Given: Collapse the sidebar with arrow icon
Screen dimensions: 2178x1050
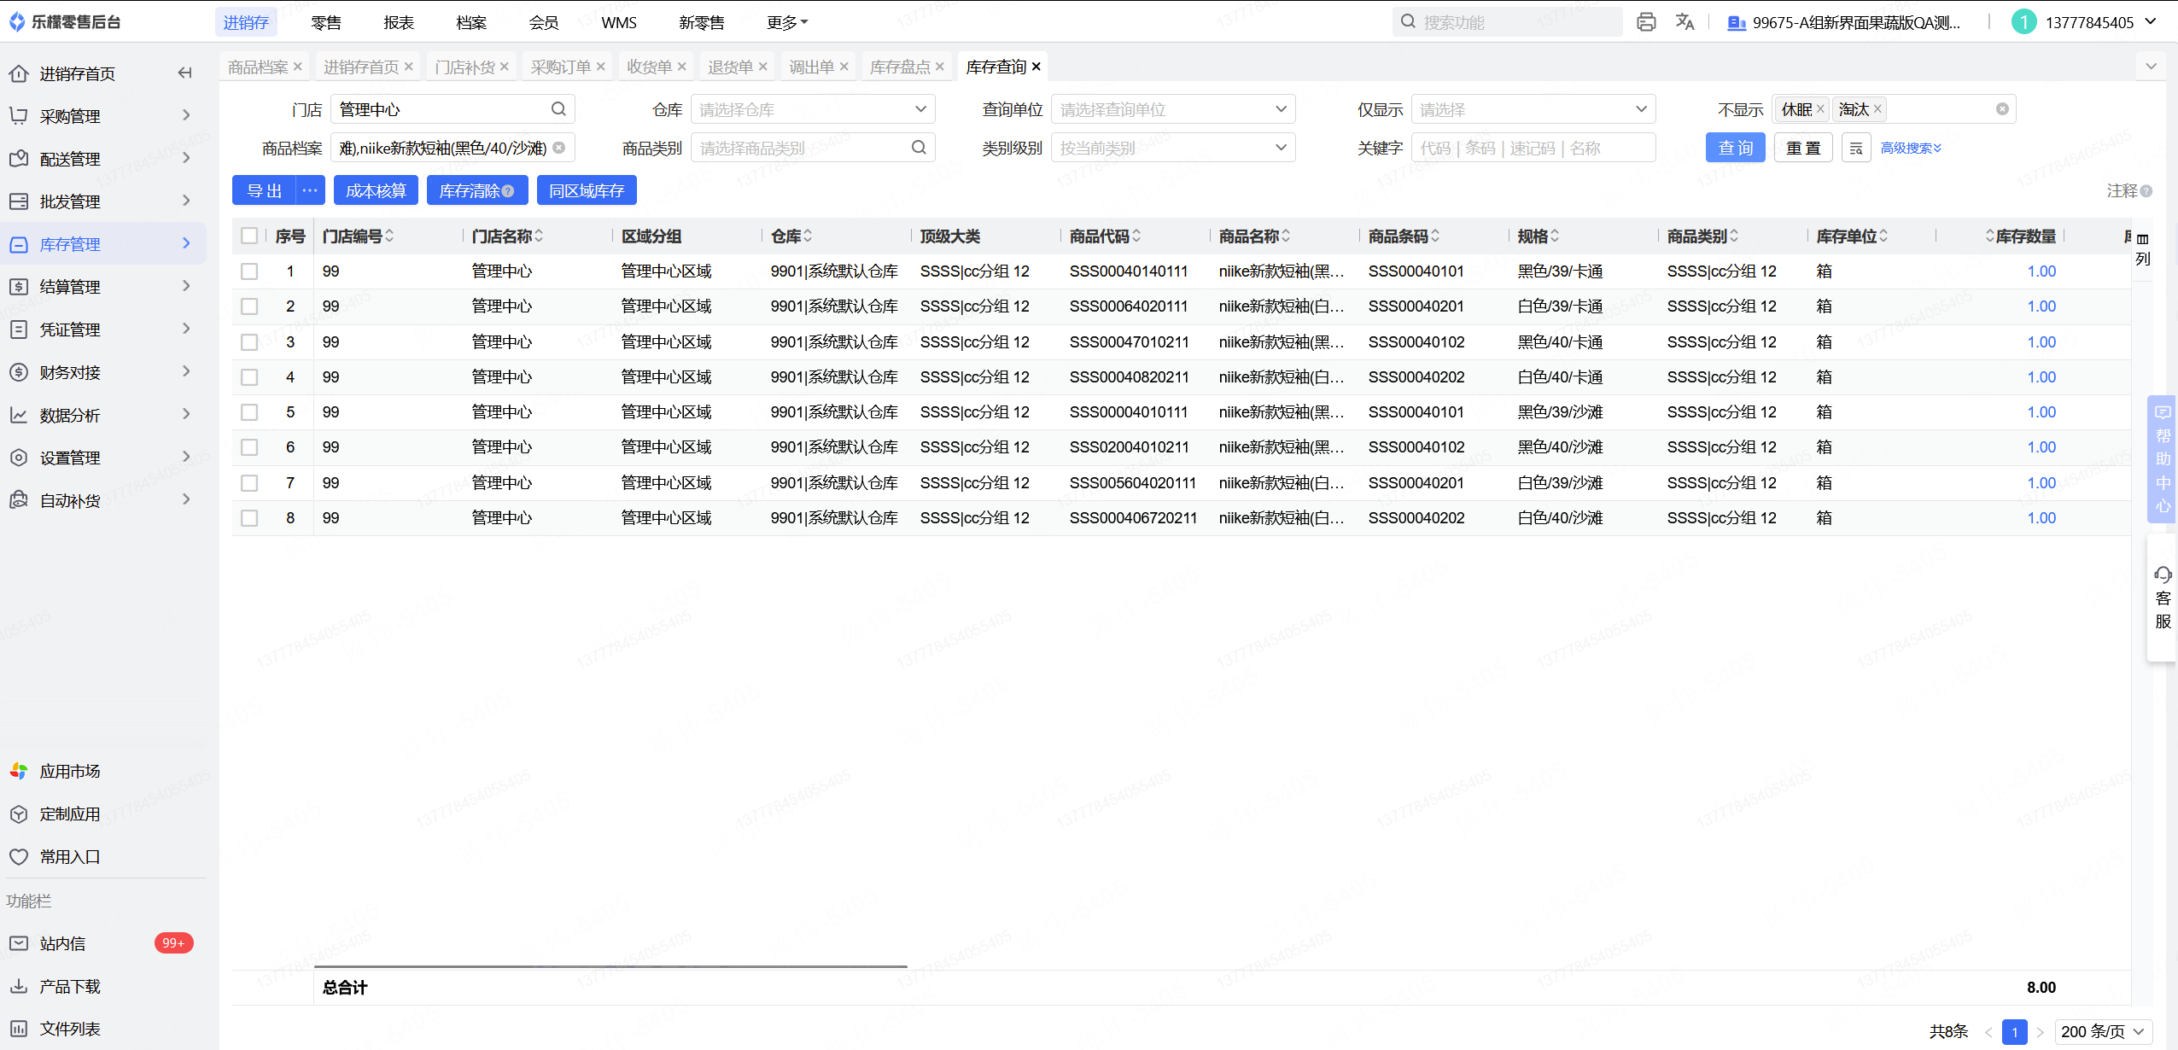Looking at the screenshot, I should tap(184, 73).
